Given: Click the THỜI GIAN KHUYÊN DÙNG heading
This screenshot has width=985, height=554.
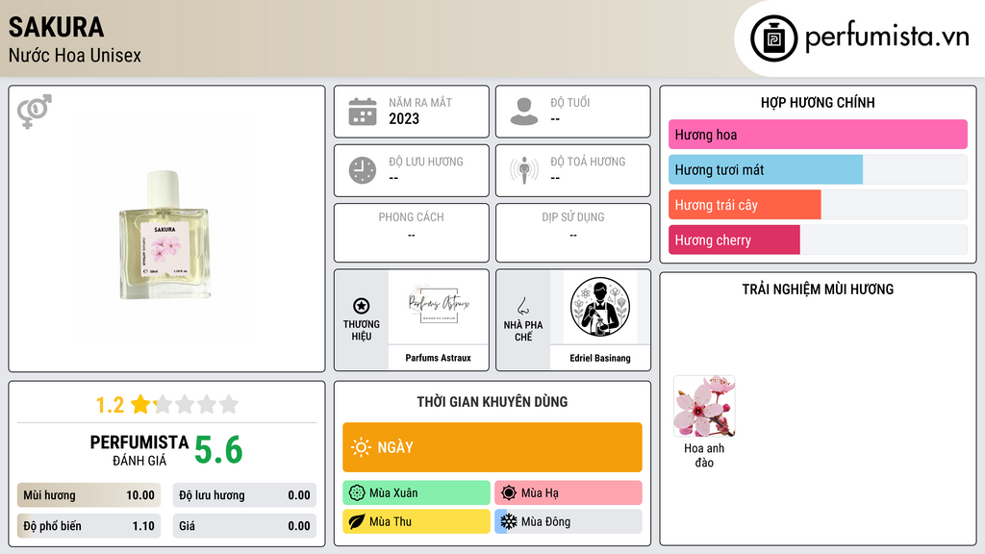Looking at the screenshot, I should click(x=492, y=402).
